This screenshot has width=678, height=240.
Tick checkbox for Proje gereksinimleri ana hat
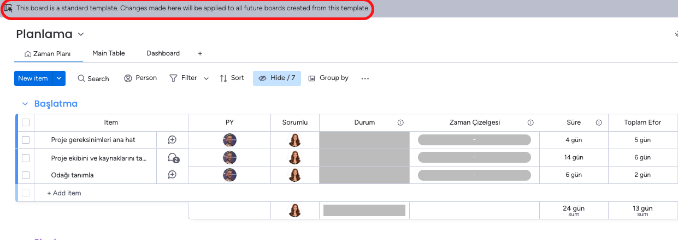(26, 140)
